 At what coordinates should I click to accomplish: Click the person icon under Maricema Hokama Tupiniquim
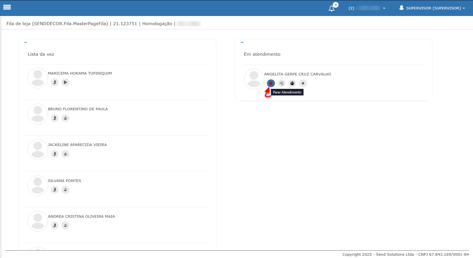tap(55, 82)
